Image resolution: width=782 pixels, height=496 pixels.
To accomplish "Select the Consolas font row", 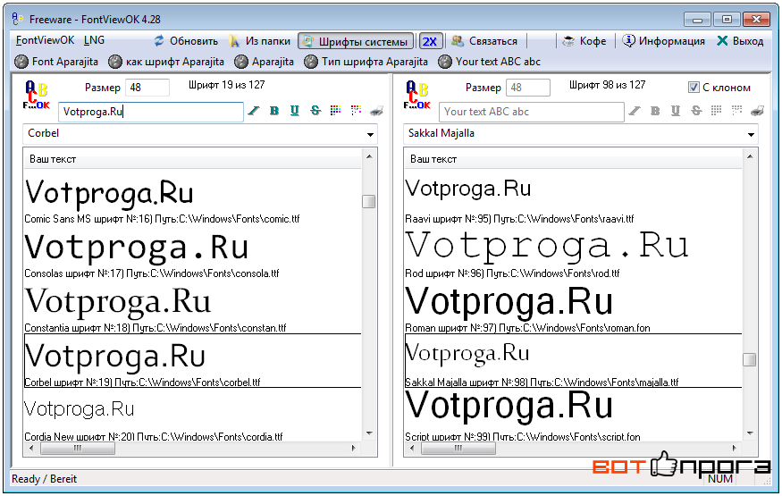I will [x=192, y=252].
